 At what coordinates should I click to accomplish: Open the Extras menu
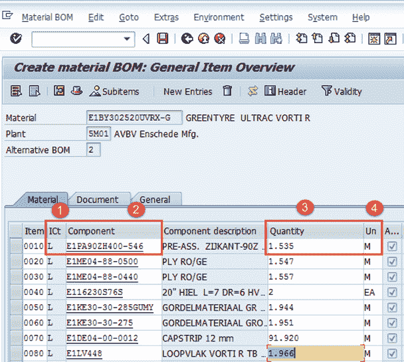coord(166,17)
